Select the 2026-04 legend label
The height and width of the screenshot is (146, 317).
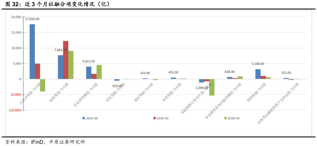pos(234,118)
